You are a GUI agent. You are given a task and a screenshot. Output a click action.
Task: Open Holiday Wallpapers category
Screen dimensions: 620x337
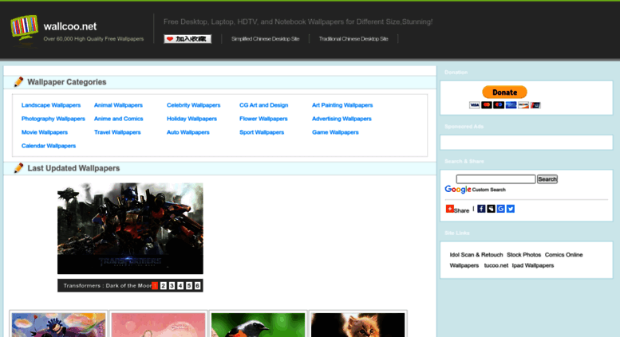pos(192,119)
